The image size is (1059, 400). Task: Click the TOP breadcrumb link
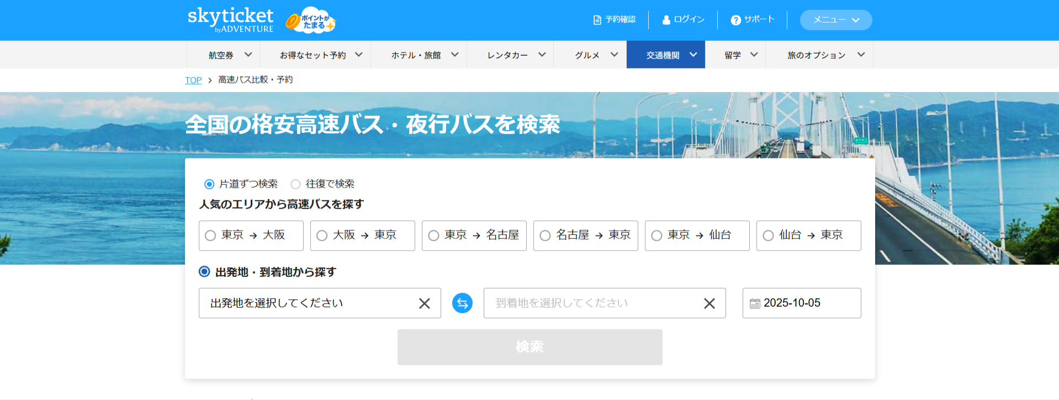pos(193,80)
